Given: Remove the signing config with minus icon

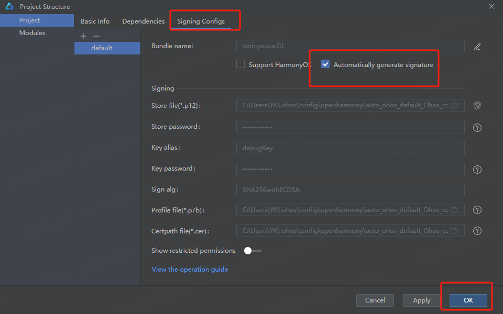Looking at the screenshot, I should (x=96, y=36).
